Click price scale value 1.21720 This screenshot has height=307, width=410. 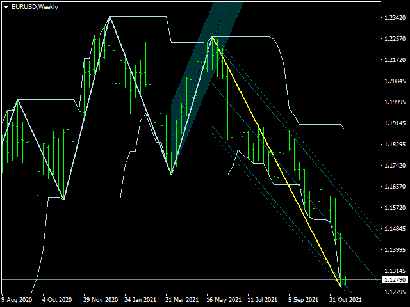(395, 59)
